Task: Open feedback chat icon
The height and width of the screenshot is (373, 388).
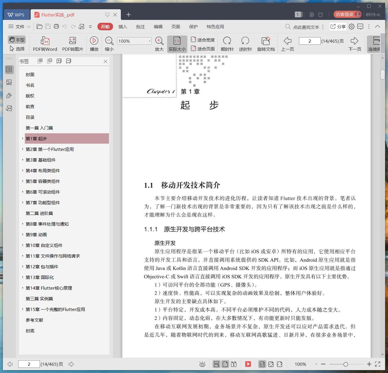Action: [360, 27]
